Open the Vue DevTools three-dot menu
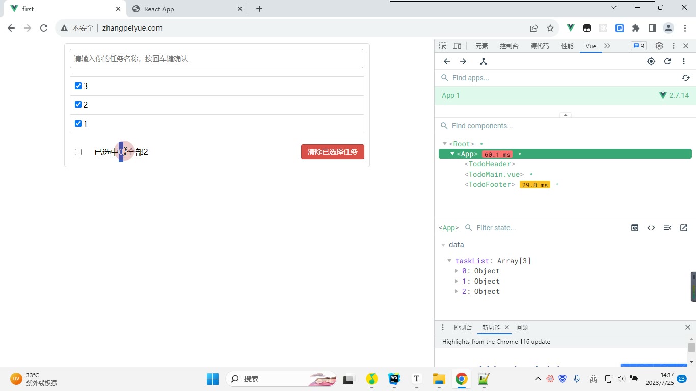Viewport: 696px width, 391px height. tap(684, 61)
